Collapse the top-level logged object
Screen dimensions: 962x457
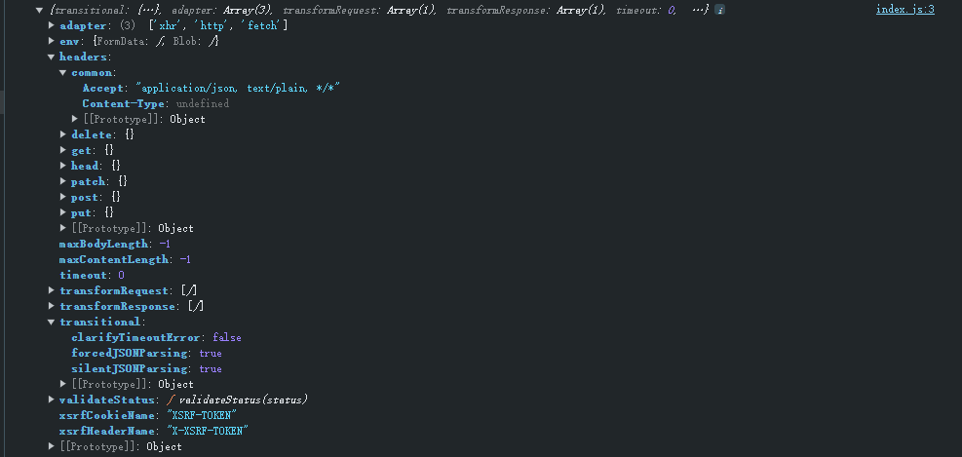coord(39,10)
